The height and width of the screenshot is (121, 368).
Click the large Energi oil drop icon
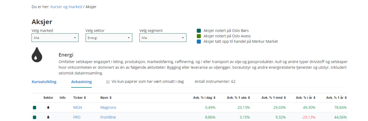click(37, 55)
